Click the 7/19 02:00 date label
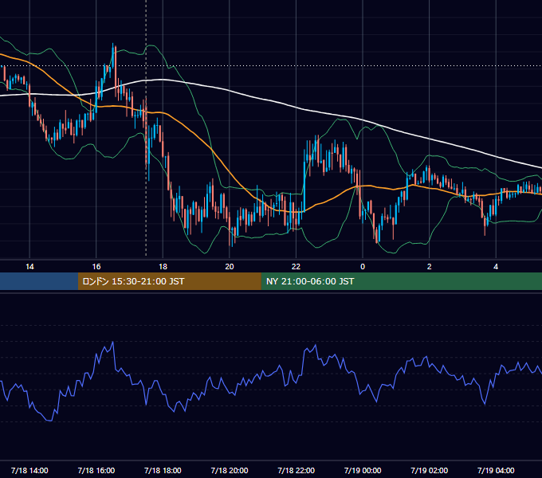The image size is (542, 478). pos(430,470)
